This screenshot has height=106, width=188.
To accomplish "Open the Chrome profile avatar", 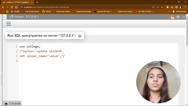I will (x=181, y=7).
